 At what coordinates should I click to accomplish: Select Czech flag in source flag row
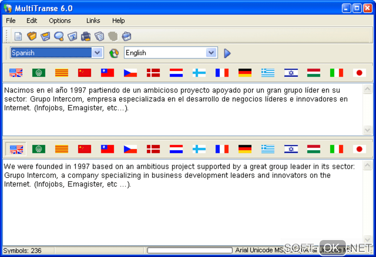[130, 73]
